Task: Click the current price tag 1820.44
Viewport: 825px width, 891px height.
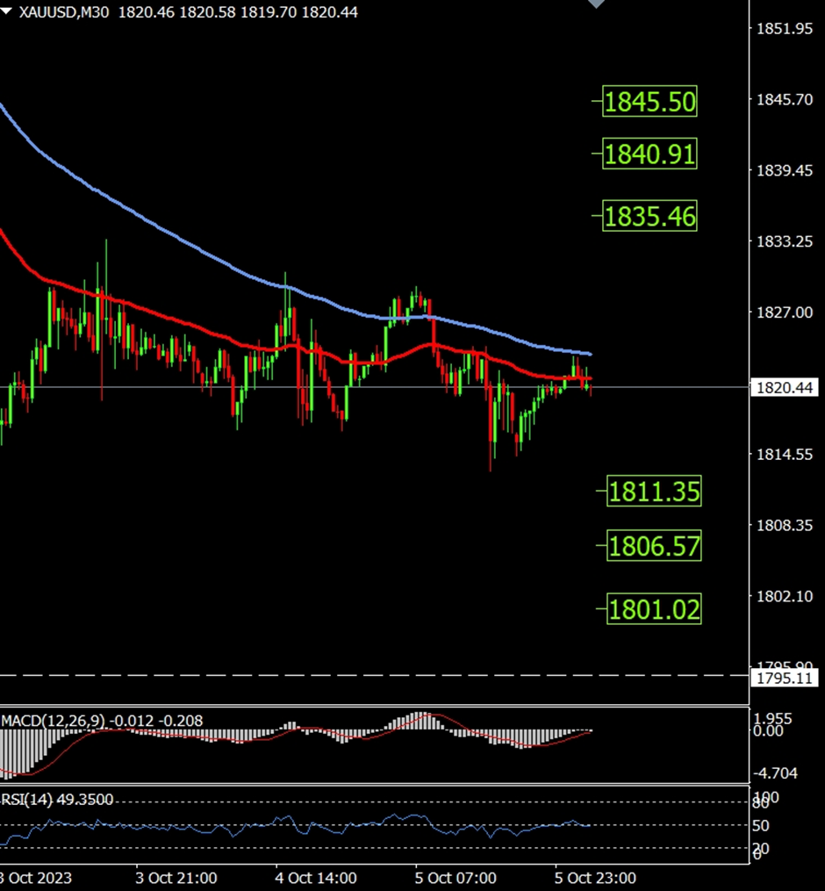Action: pos(783,387)
